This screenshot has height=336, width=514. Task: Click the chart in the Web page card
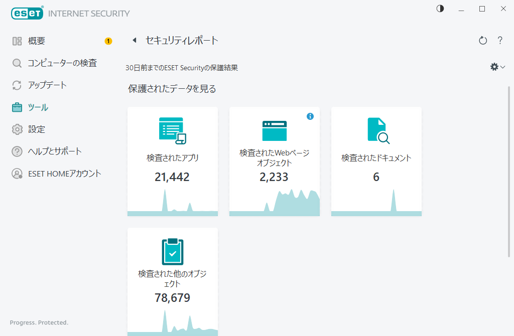tap(275, 202)
